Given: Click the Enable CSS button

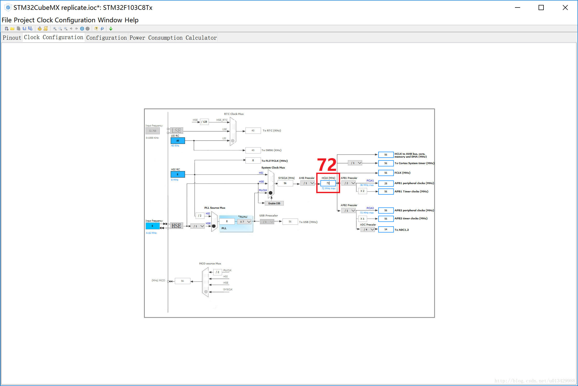Looking at the screenshot, I should [274, 203].
